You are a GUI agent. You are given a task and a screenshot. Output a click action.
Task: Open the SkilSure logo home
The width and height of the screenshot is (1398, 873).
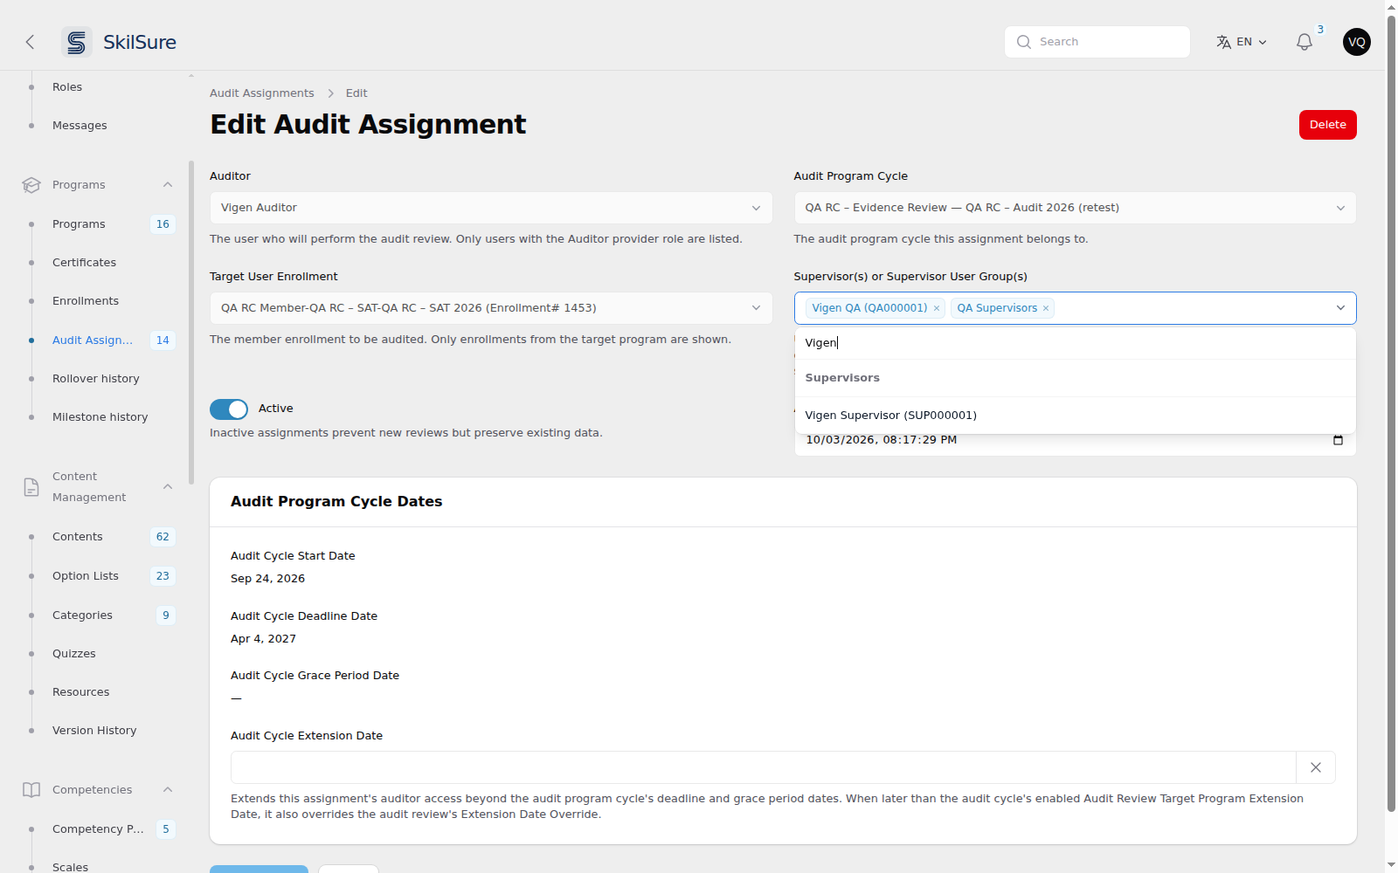point(120,42)
